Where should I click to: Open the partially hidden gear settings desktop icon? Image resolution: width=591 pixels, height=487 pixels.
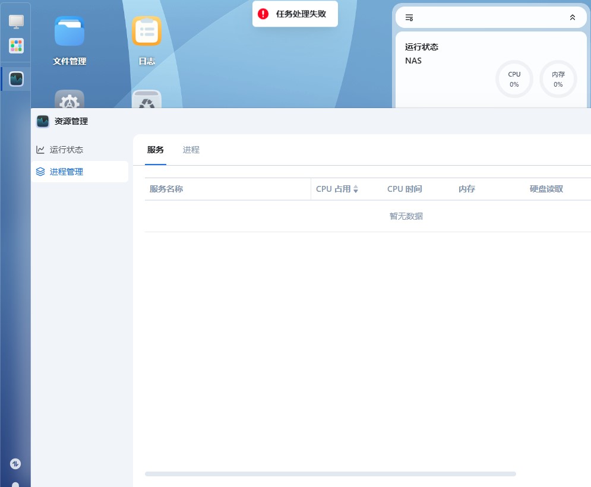(x=69, y=100)
